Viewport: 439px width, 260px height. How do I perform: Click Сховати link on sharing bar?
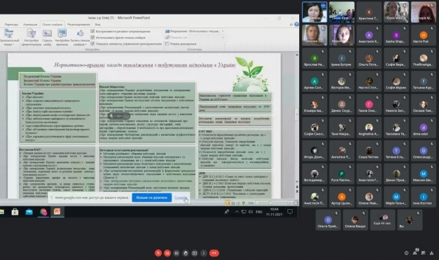pos(180,198)
